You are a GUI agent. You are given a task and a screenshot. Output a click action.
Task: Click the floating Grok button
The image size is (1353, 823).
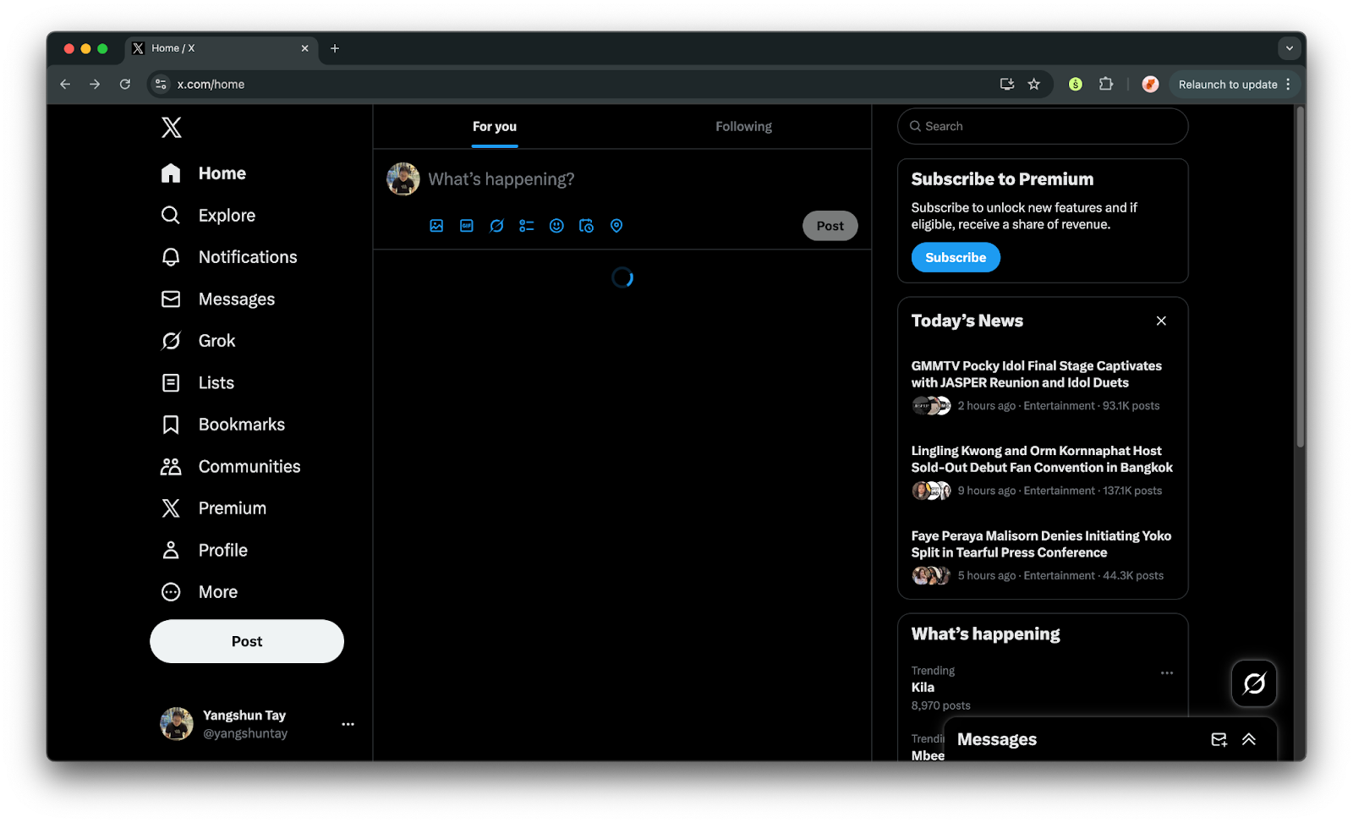[1253, 683]
